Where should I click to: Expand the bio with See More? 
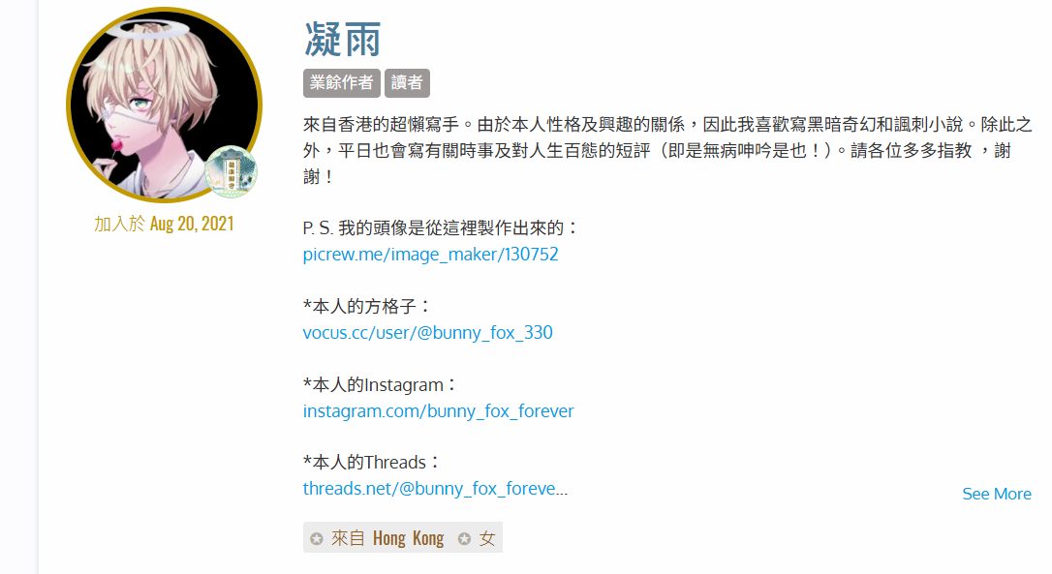coord(997,495)
